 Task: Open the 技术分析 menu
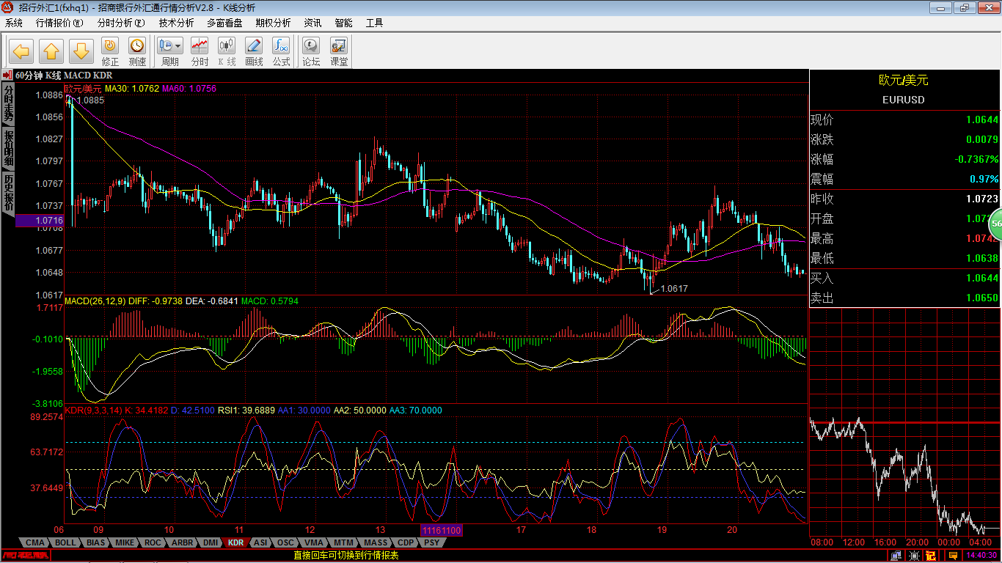[x=176, y=23]
